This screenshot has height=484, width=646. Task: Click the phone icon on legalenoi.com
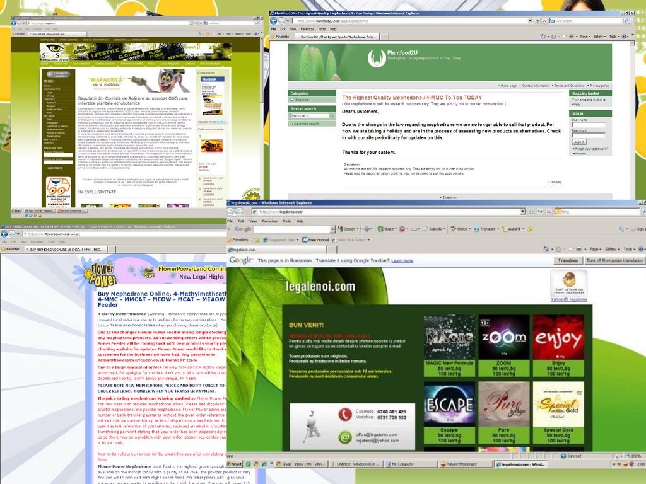[345, 414]
